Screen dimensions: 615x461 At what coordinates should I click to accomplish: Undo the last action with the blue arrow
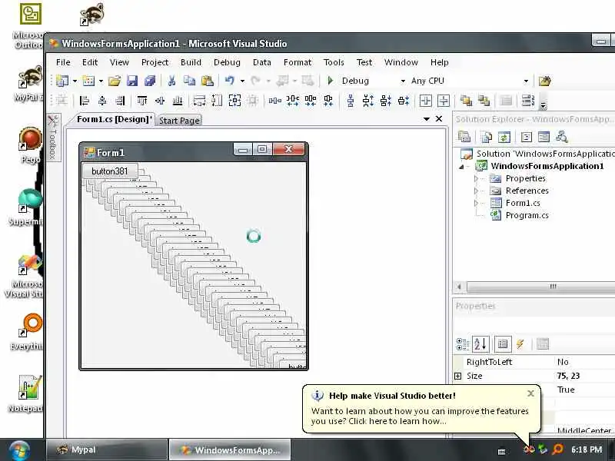pyautogui.click(x=229, y=81)
